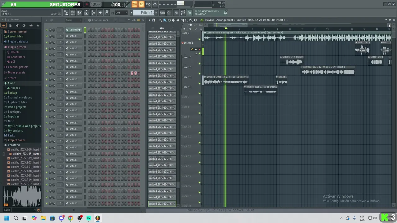Open the shopping cart content library icon
397x223 pixels.
[x=190, y=13]
